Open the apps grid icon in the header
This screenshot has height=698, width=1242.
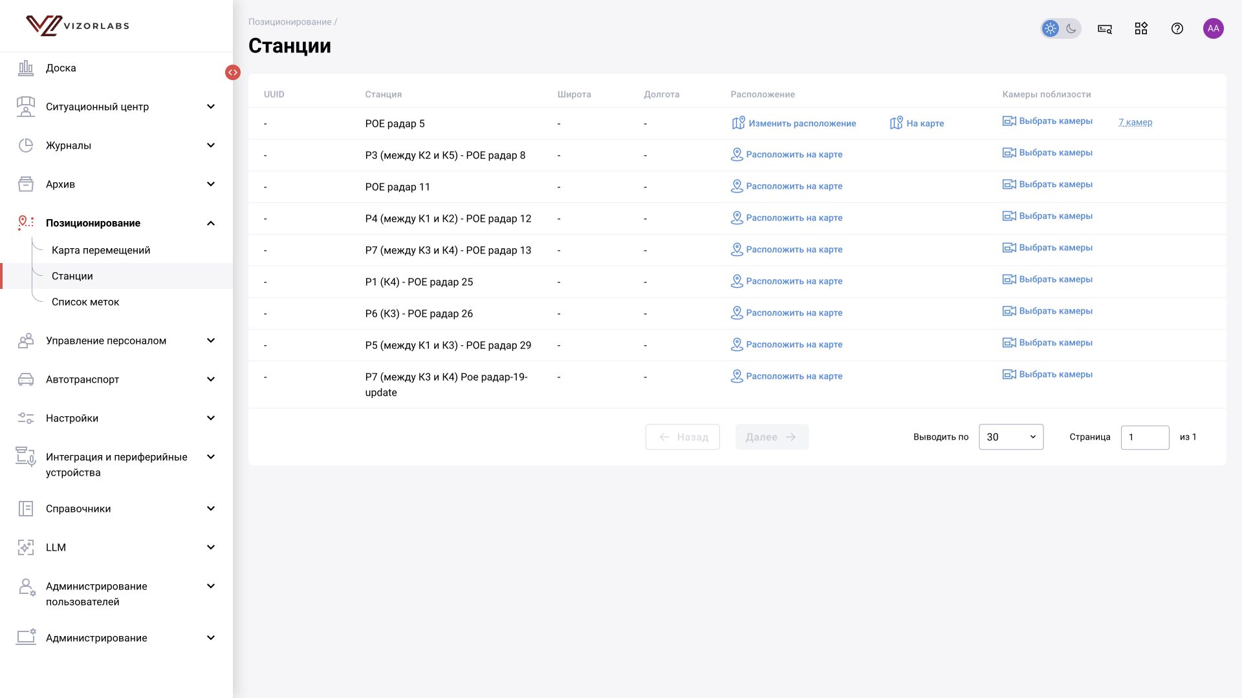coord(1141,28)
